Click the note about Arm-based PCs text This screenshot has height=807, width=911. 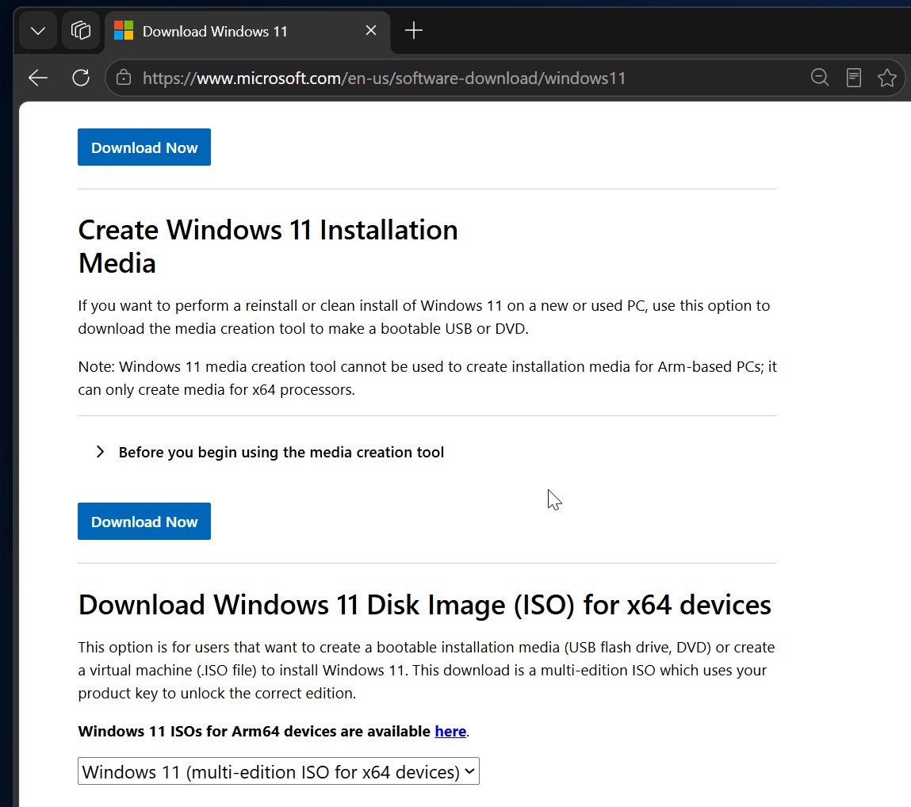tap(427, 378)
